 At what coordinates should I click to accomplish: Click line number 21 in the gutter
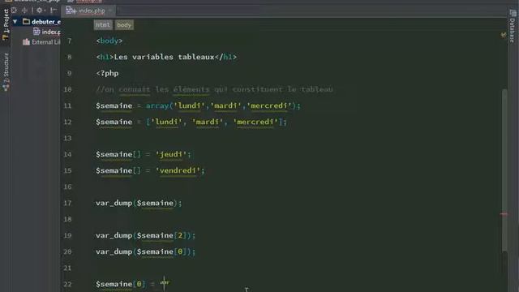tap(67, 268)
